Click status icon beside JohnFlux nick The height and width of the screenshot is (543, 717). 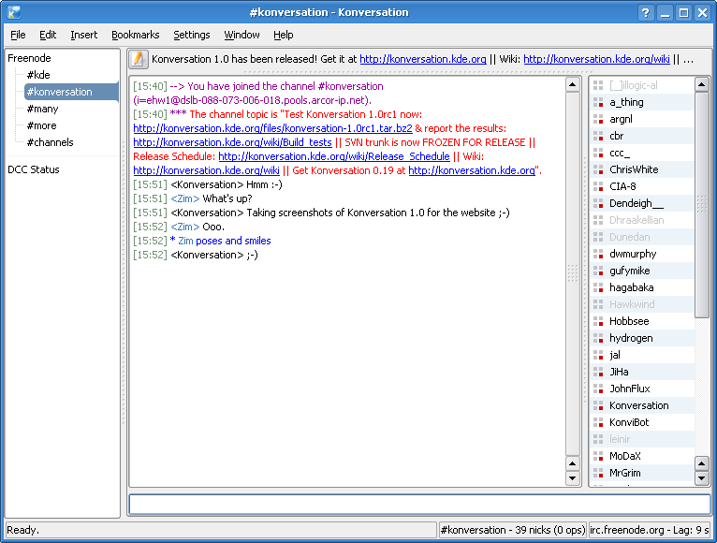[598, 389]
